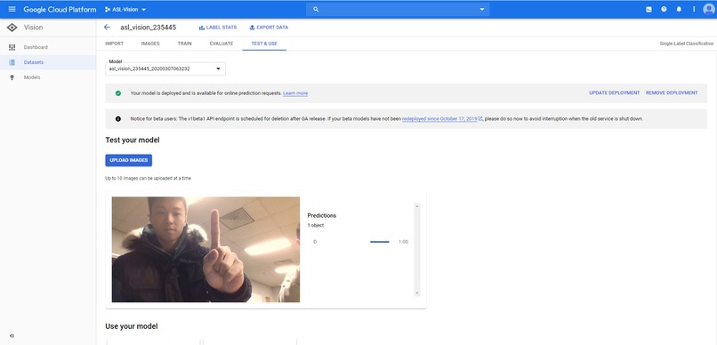Open the three-dot settings menu

pos(694,9)
